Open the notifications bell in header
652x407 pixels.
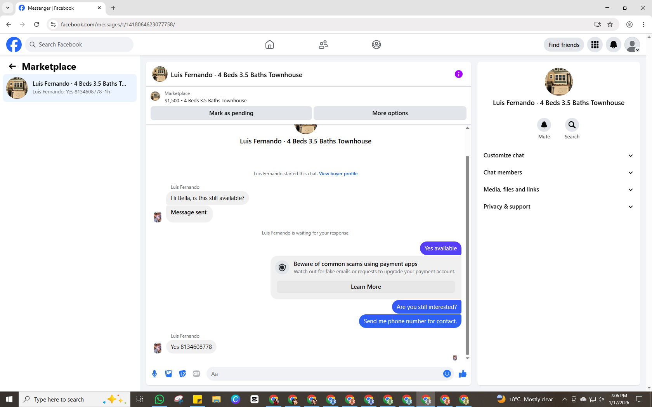click(x=614, y=45)
